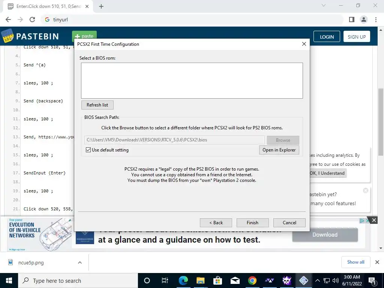The image size is (384, 288).
Task: Click the Windows taskbar search box
Action: (x=78, y=280)
